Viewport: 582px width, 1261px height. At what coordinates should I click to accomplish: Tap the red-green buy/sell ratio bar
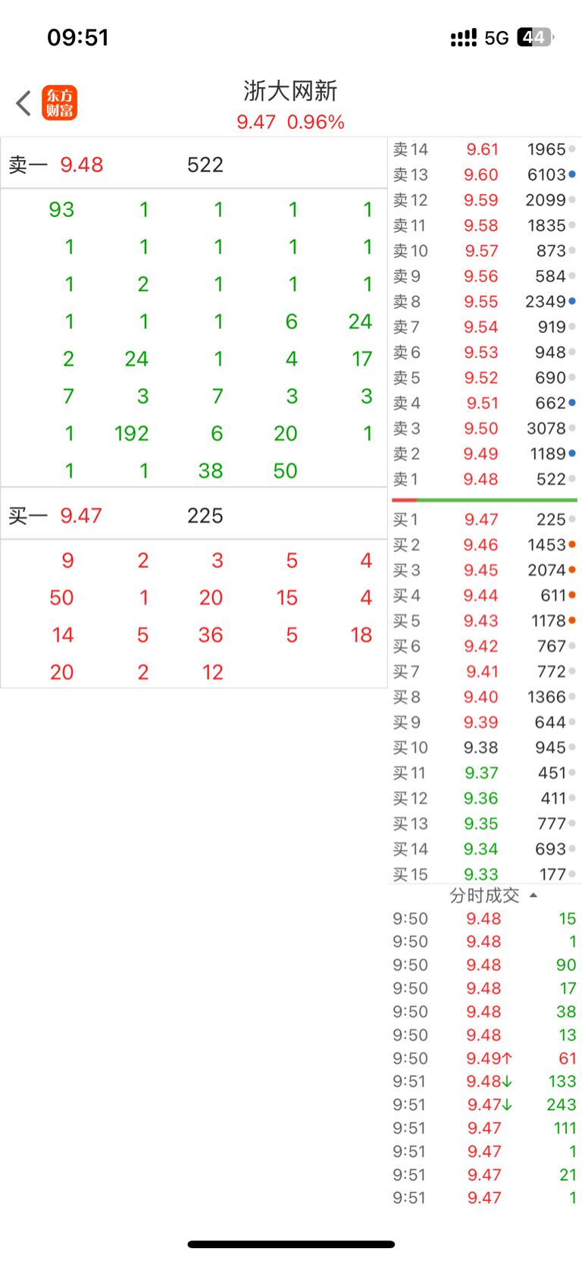click(x=485, y=500)
